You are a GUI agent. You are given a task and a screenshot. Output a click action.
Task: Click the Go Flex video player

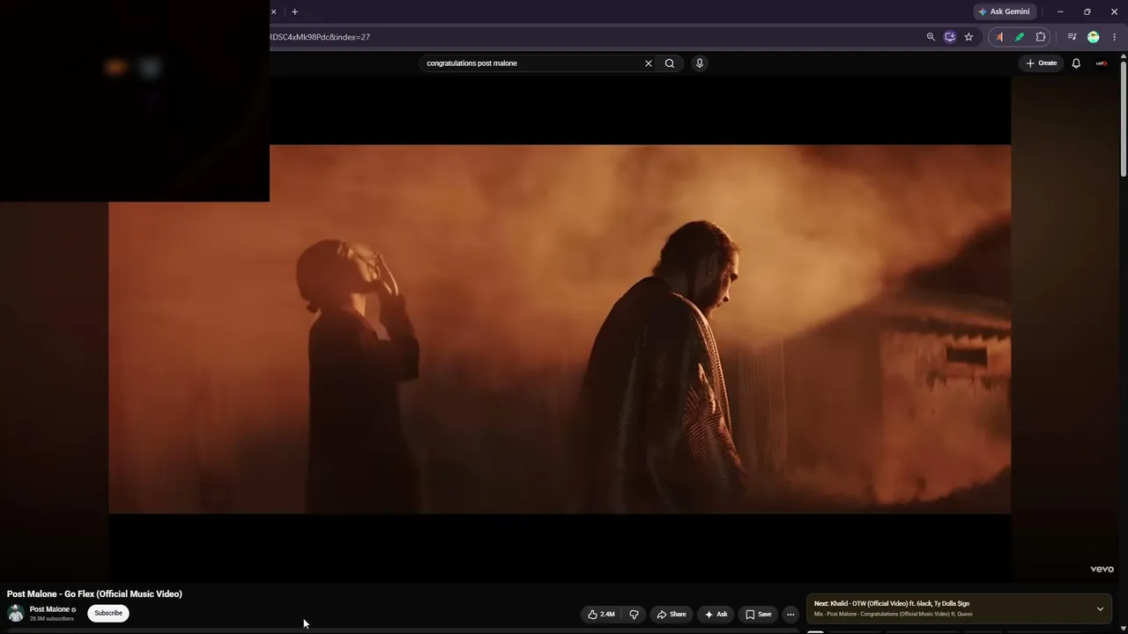(x=560, y=328)
